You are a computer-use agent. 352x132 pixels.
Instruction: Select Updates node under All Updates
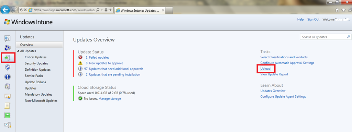[x=31, y=88]
